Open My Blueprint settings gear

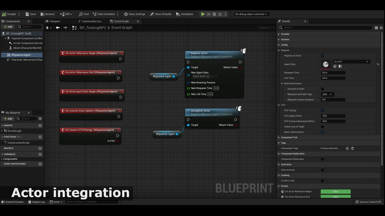[40, 118]
